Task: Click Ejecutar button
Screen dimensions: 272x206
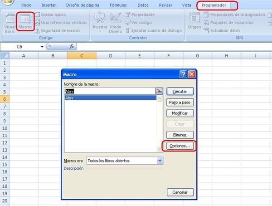Action: tap(180, 92)
